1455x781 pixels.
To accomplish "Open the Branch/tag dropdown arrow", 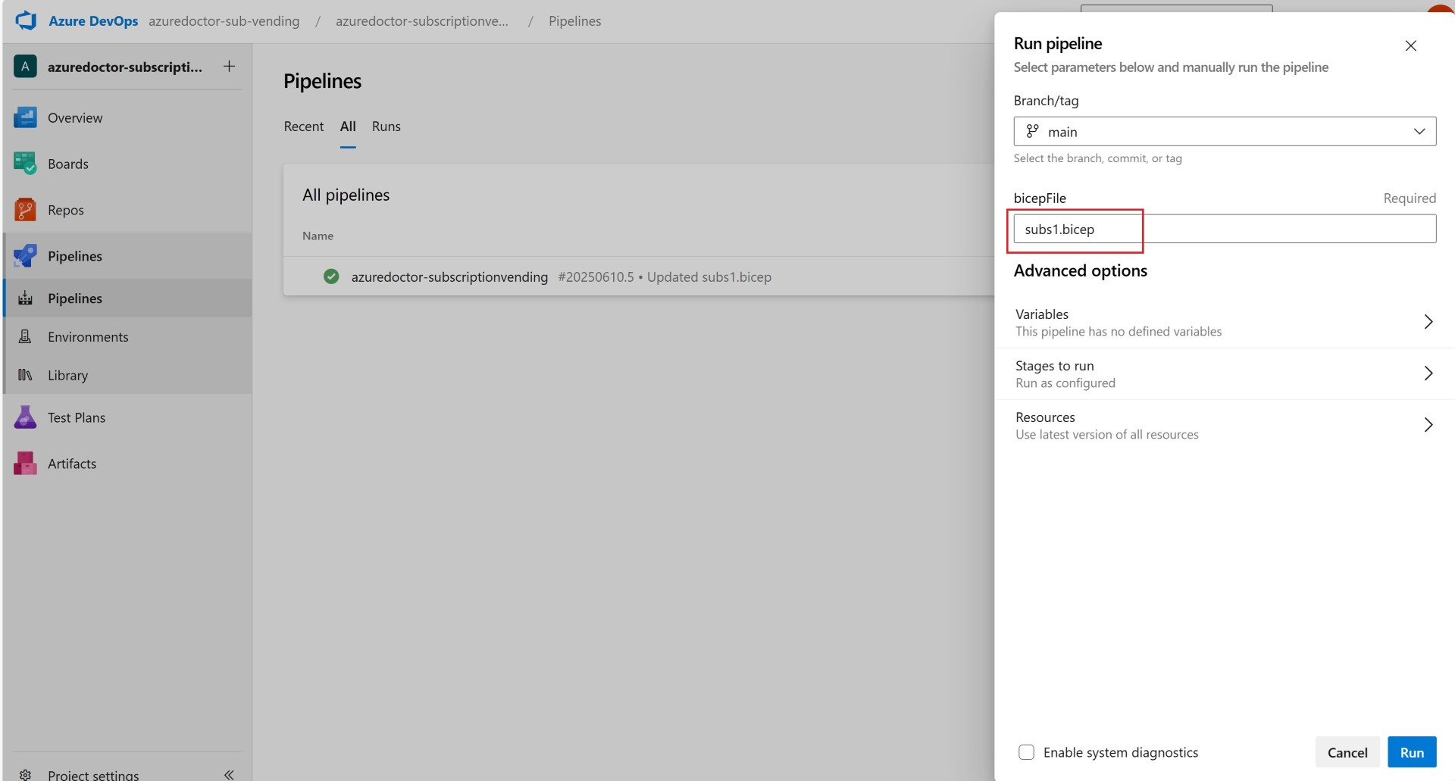I will coord(1419,131).
